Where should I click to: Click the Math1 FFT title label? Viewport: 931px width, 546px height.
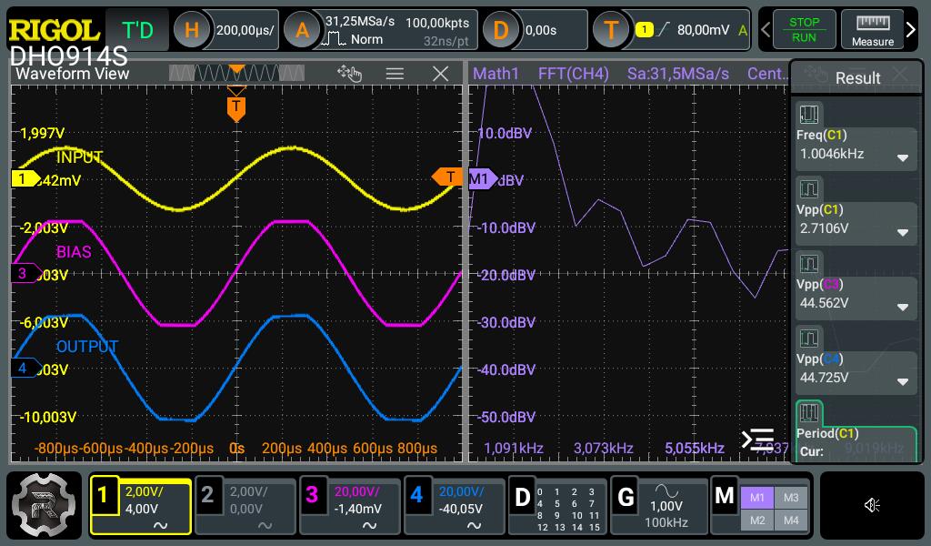coord(496,74)
